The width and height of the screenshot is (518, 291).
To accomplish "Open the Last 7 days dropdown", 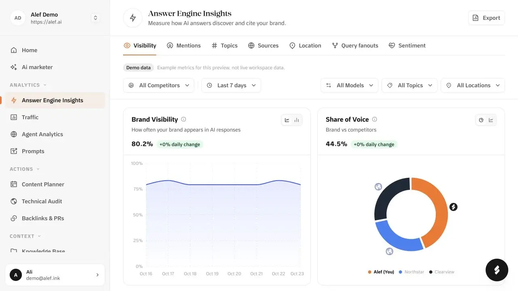I will point(231,85).
